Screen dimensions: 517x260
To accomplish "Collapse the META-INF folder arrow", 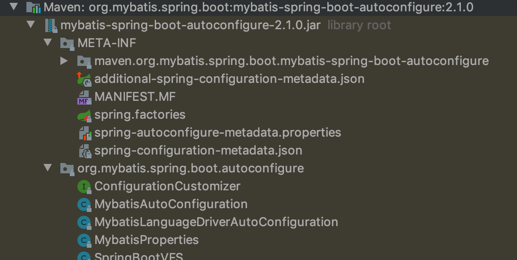I will (x=48, y=42).
